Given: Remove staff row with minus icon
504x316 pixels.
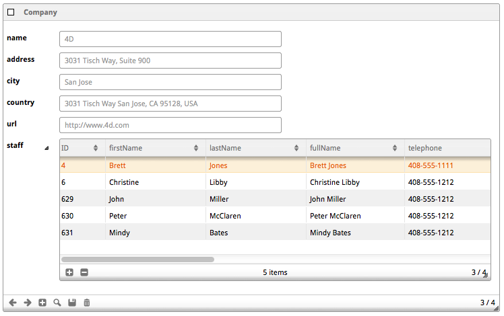Looking at the screenshot, I should click(84, 272).
